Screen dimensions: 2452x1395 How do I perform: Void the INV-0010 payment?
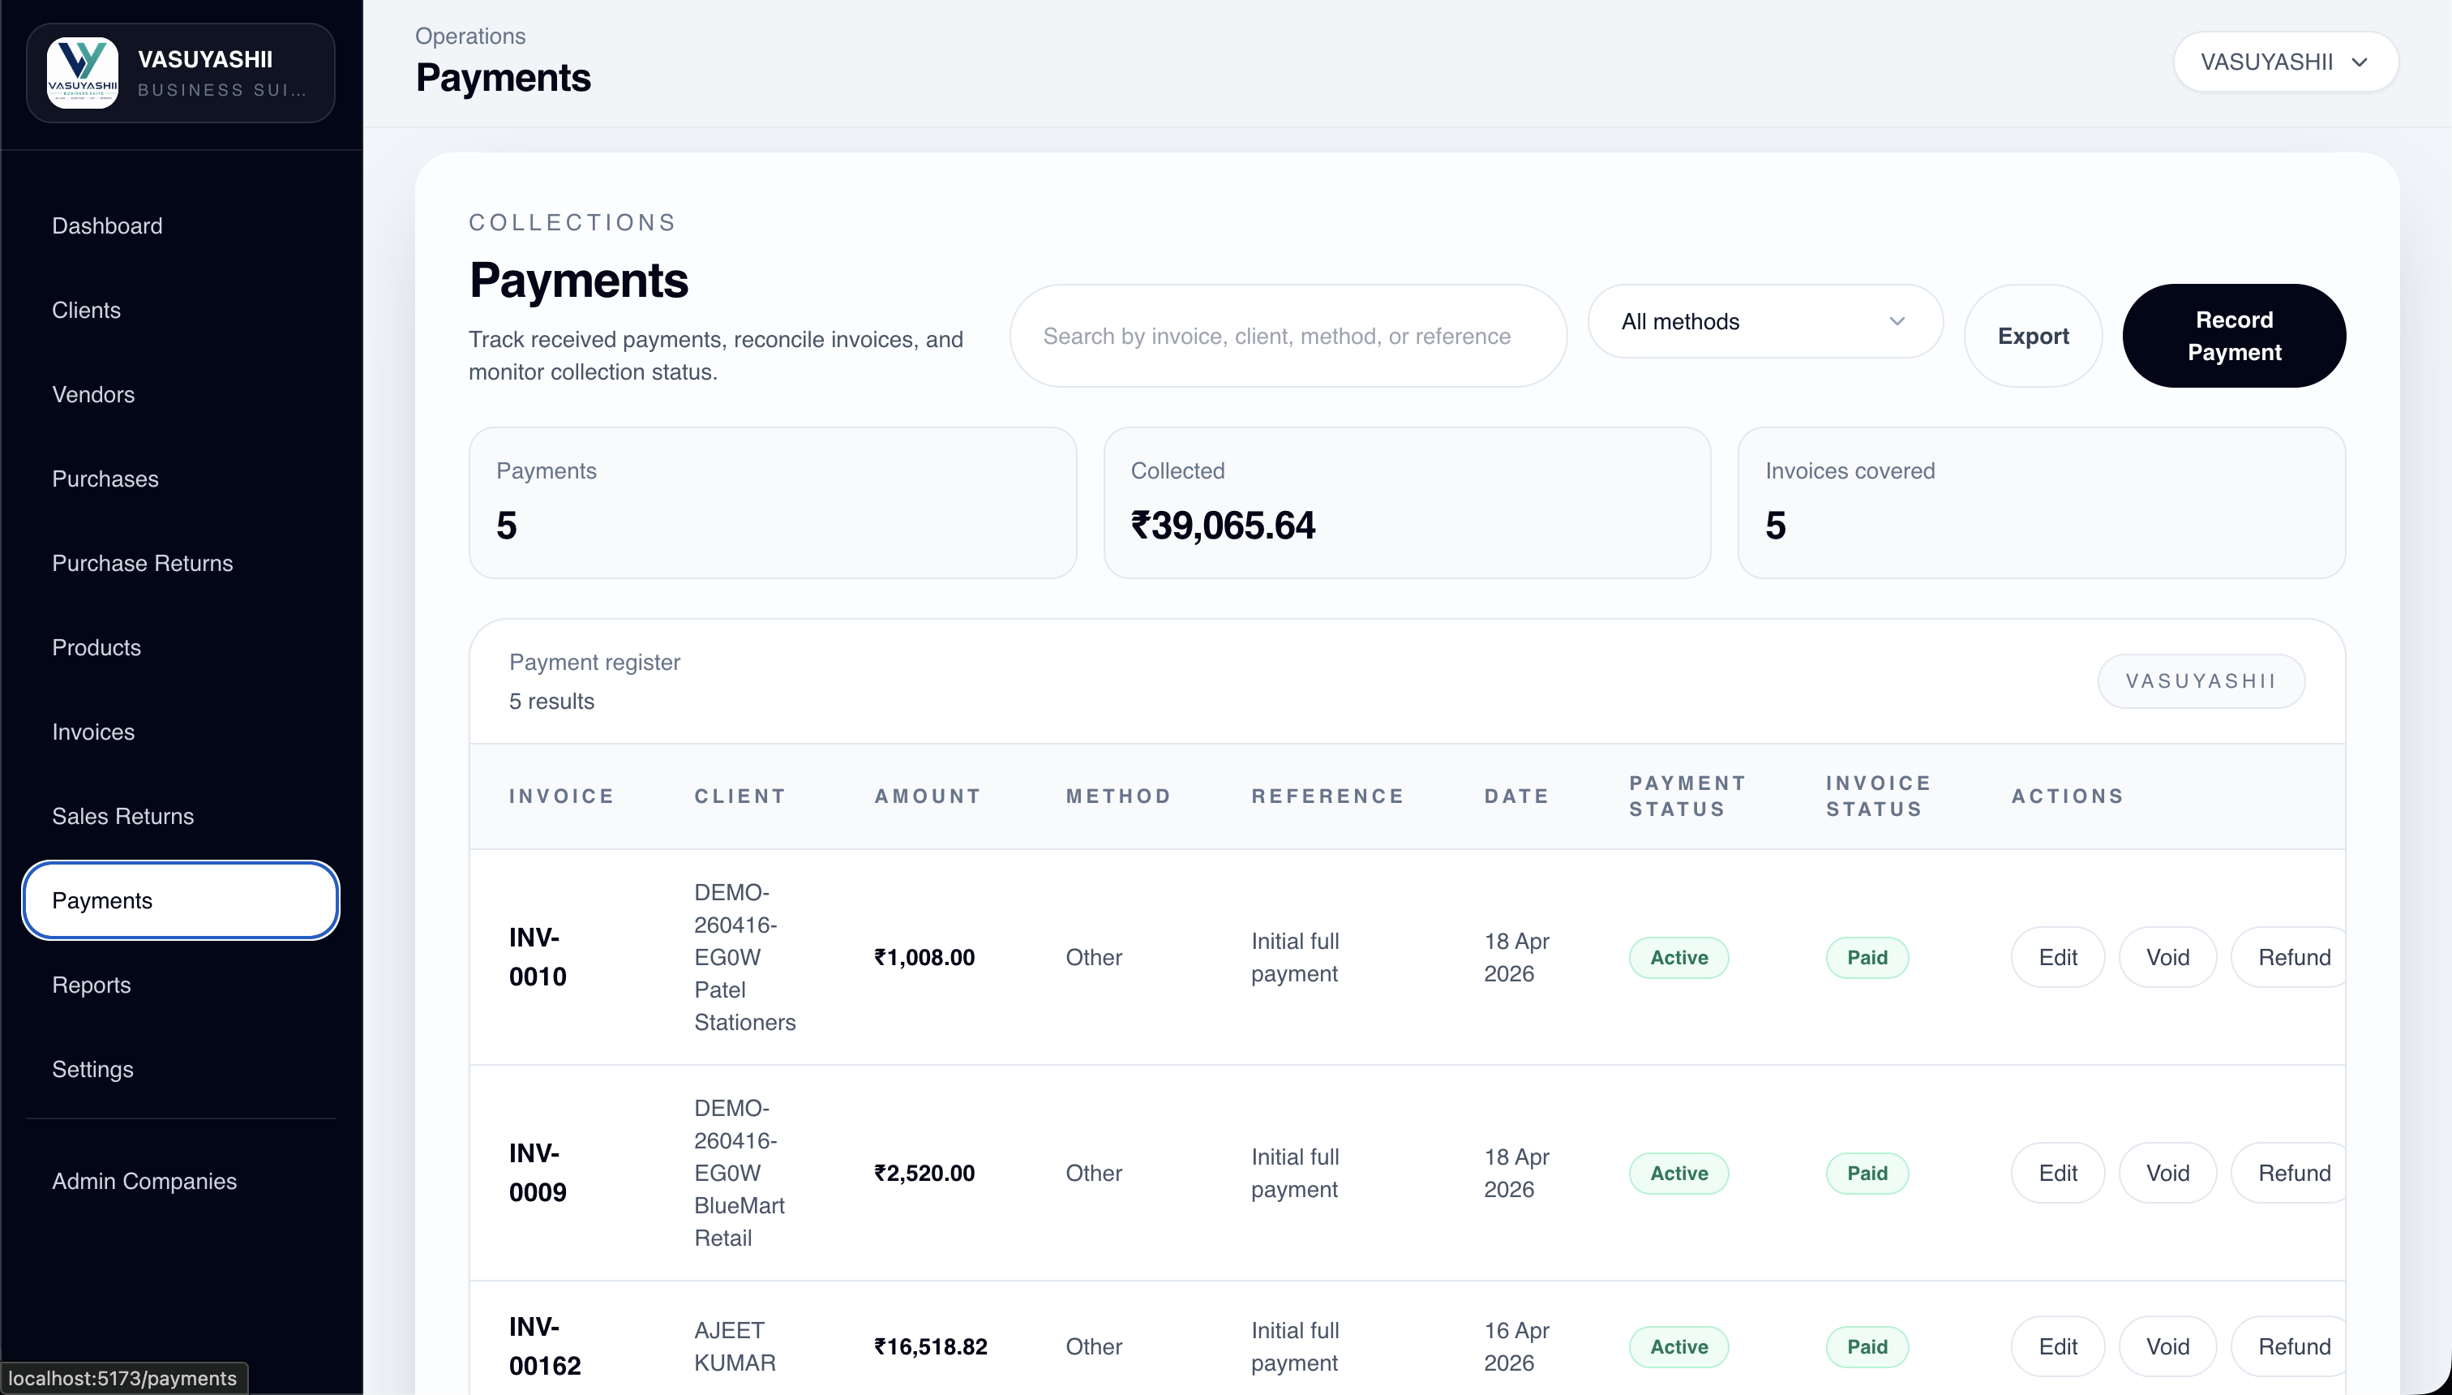click(2167, 957)
